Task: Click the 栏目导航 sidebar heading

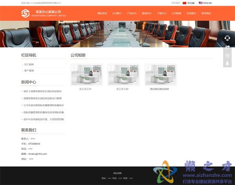Action: 29,55
